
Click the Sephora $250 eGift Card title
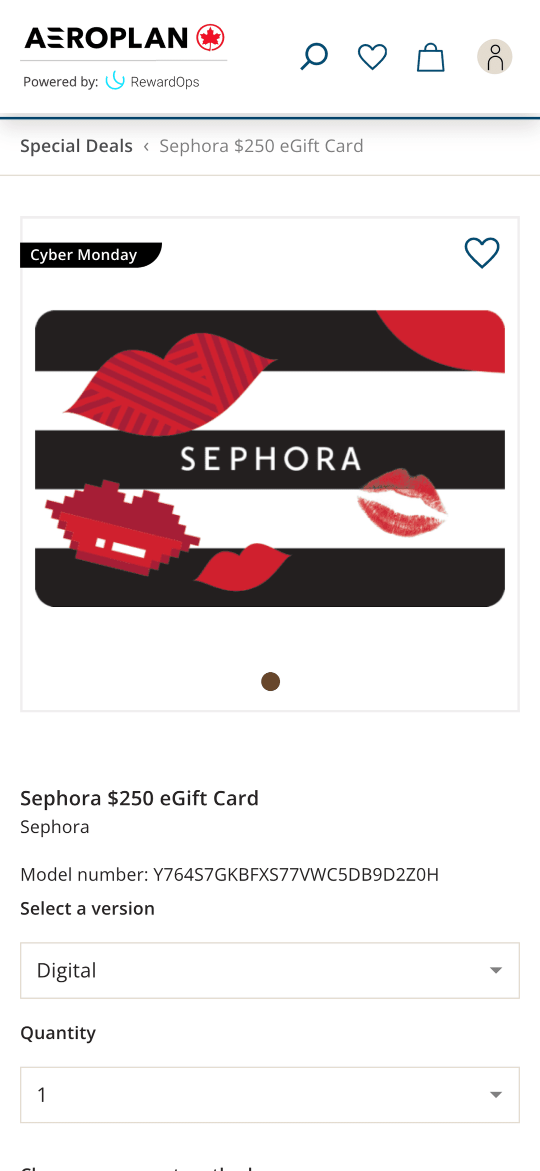139,798
